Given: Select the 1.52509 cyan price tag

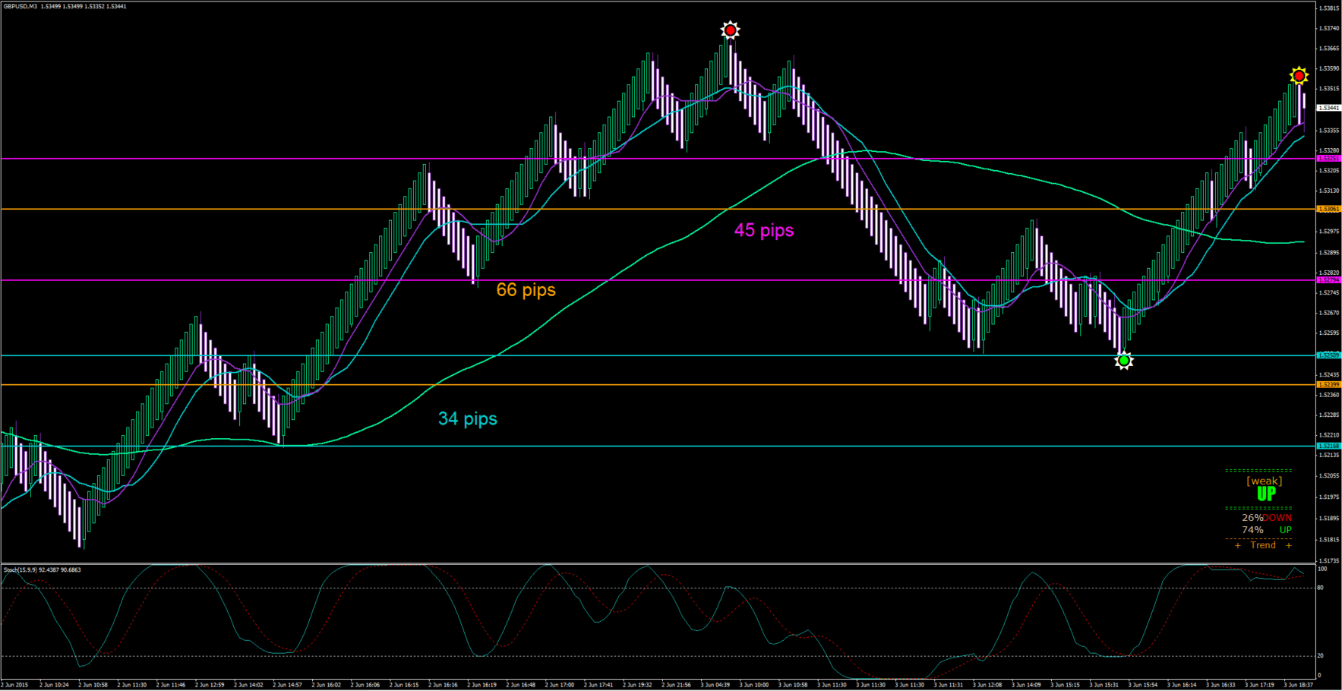Looking at the screenshot, I should click(x=1328, y=355).
